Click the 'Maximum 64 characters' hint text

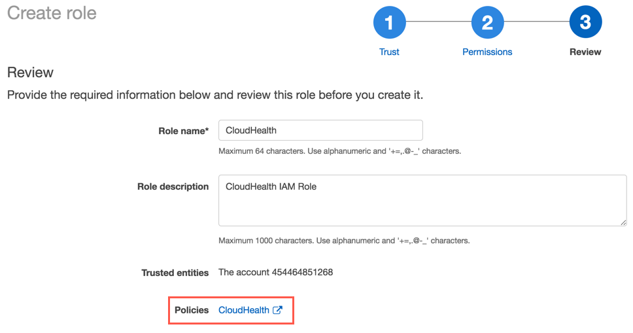point(339,151)
